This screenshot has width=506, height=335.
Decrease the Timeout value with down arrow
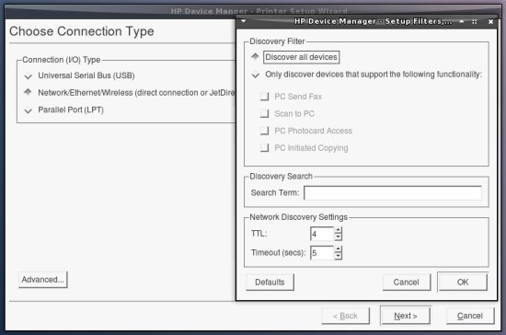[x=338, y=256]
